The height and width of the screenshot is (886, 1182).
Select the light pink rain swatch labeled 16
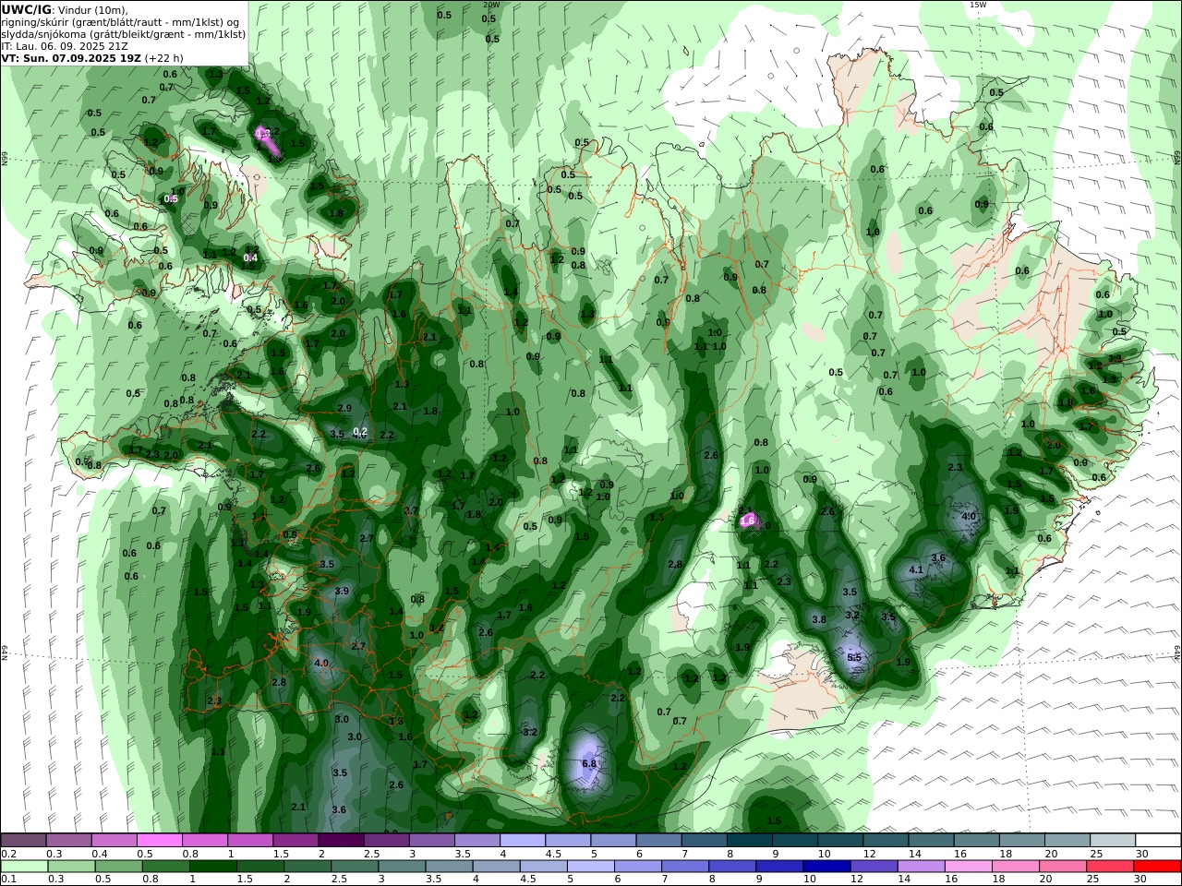968,867
